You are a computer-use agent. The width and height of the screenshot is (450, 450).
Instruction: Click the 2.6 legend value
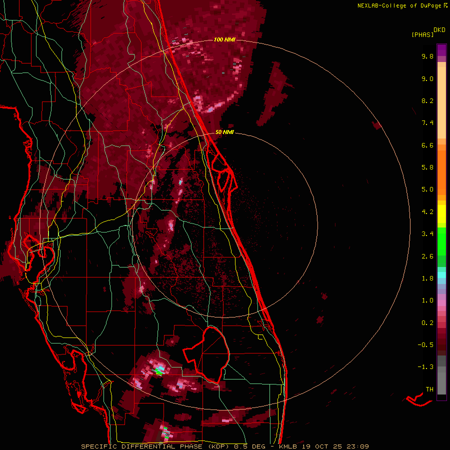tap(427, 256)
